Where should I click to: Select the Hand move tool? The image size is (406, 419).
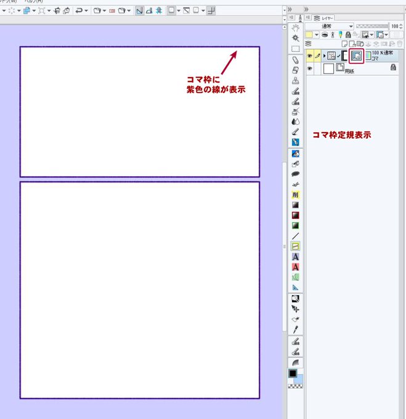(296, 28)
